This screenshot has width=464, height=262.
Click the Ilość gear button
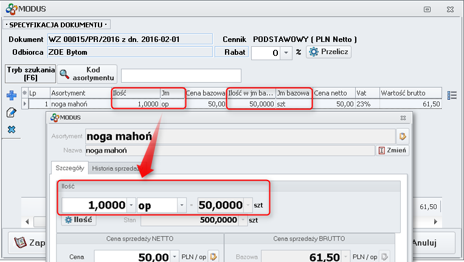click(x=78, y=220)
